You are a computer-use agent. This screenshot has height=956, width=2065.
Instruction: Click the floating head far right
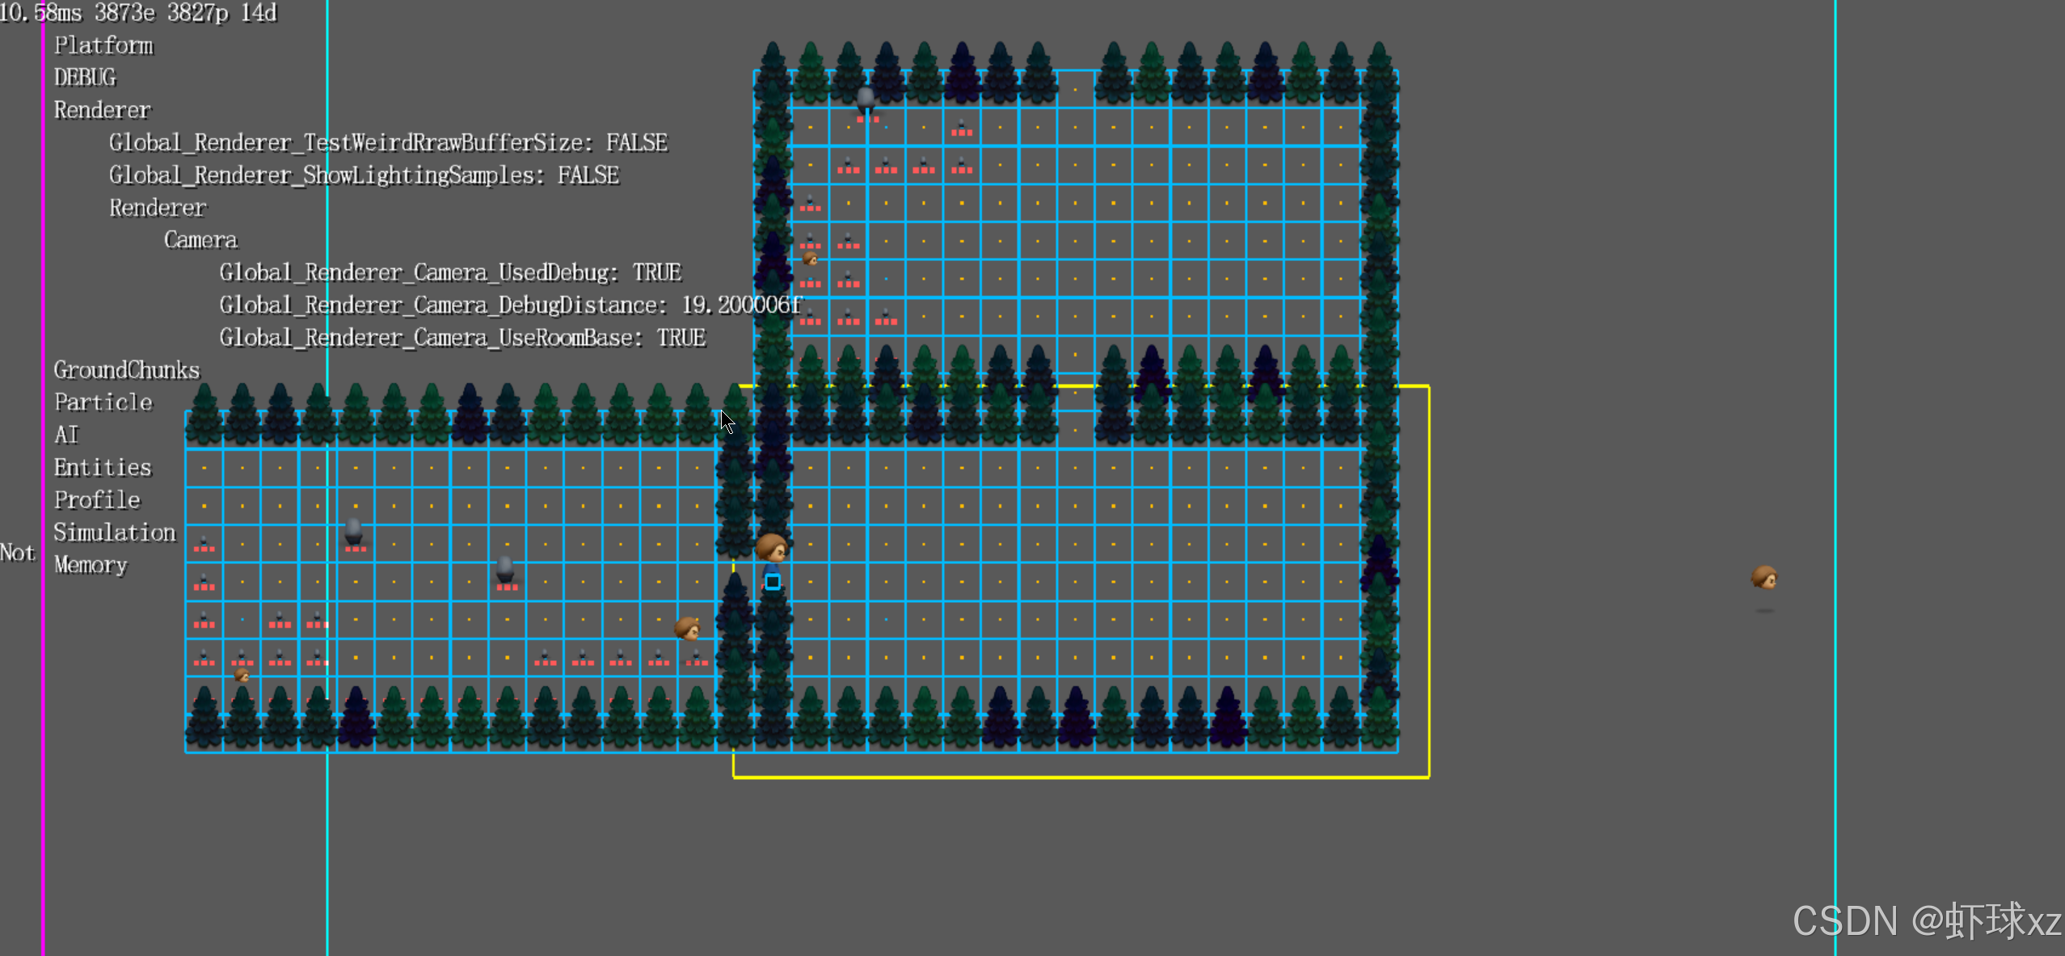pos(1764,579)
